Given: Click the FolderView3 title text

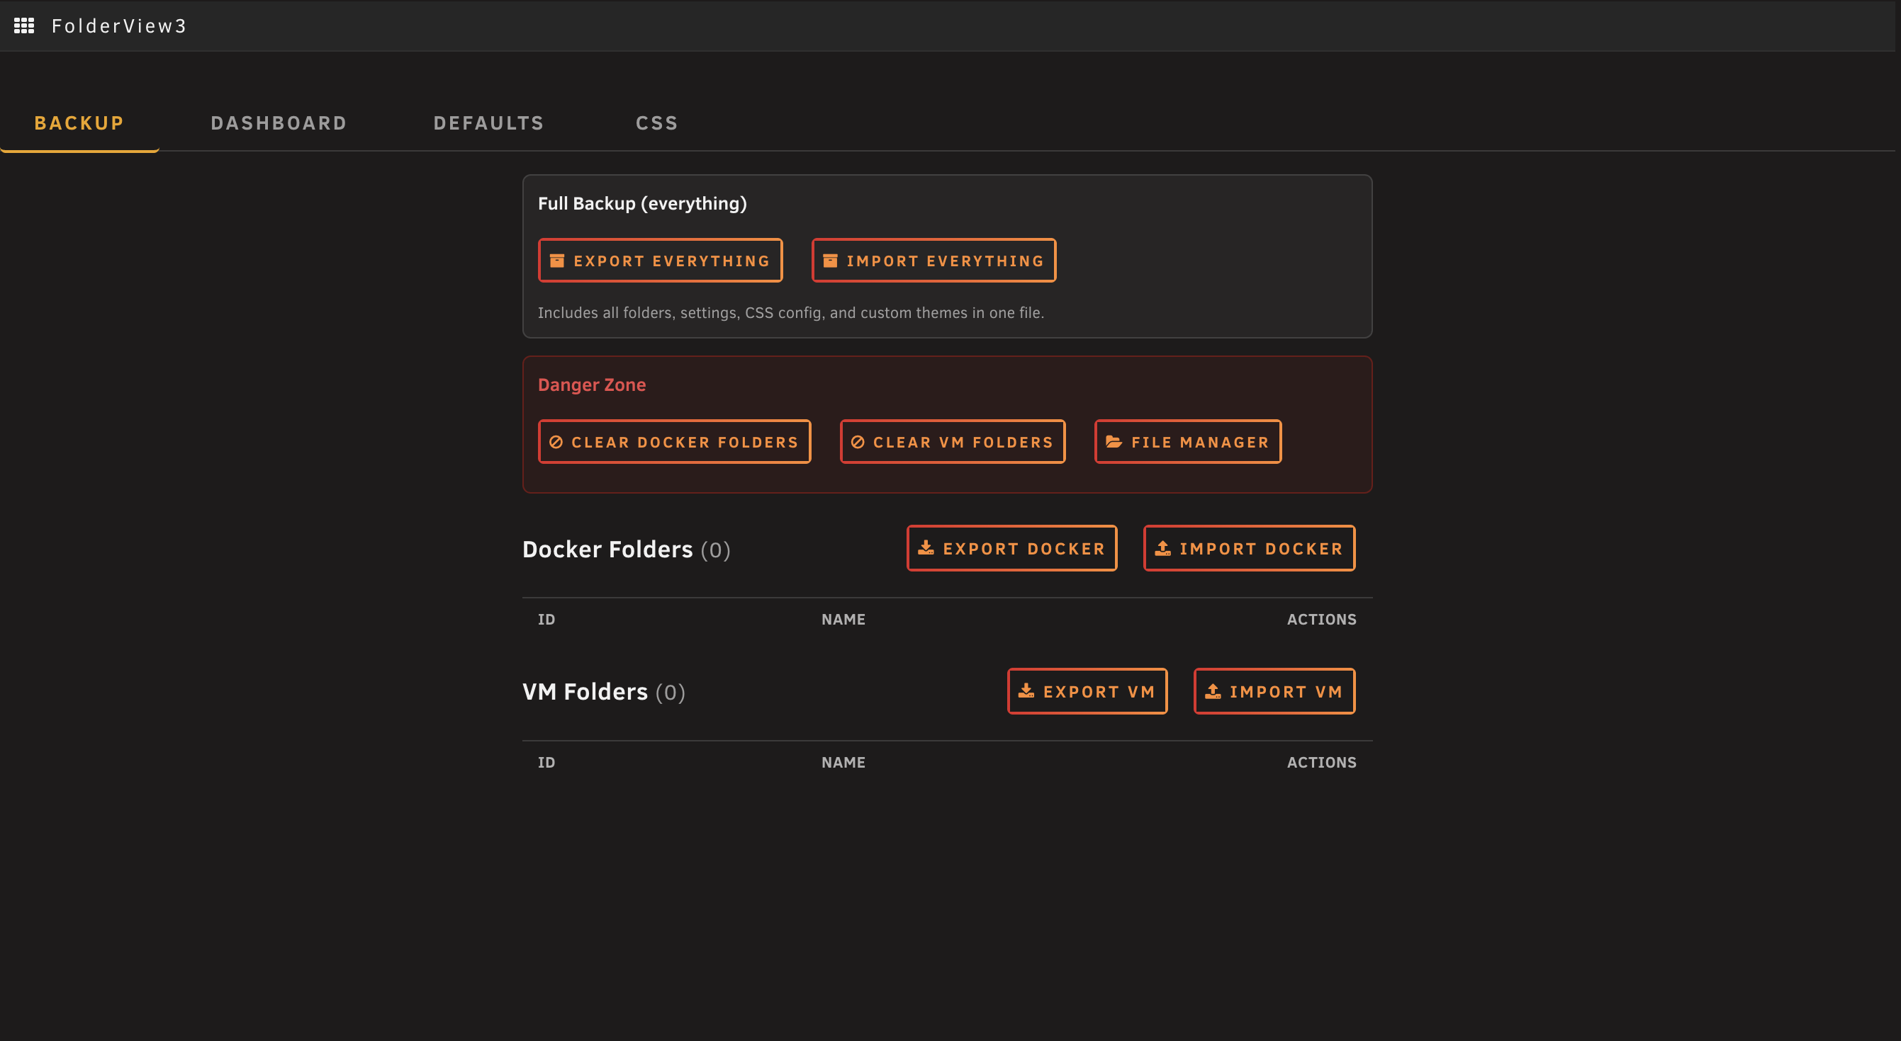Looking at the screenshot, I should 119,25.
